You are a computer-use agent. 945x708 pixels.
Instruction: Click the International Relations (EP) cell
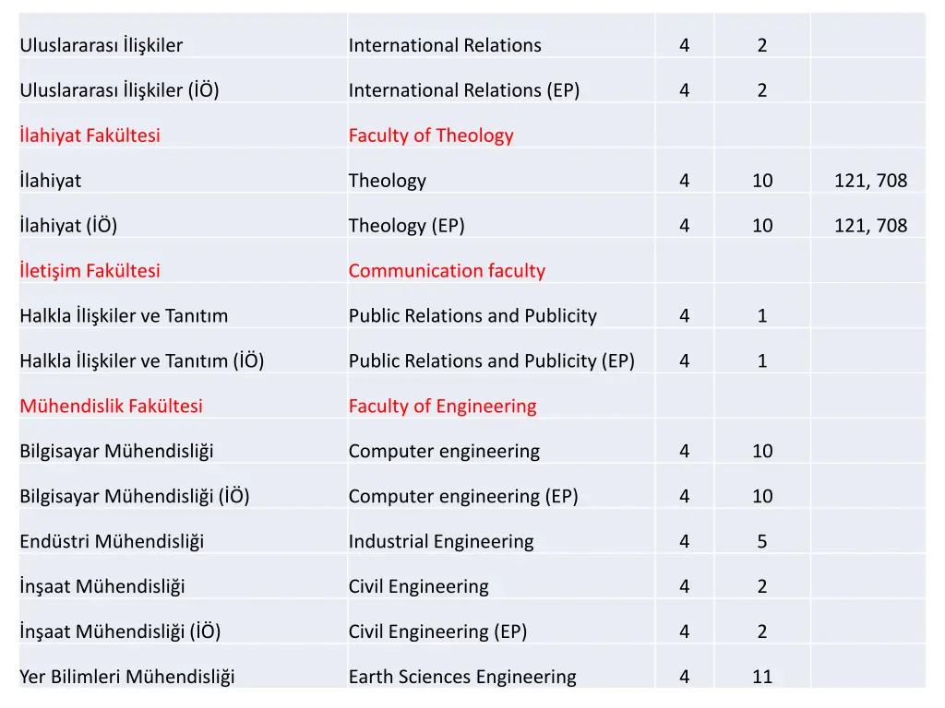pyautogui.click(x=464, y=90)
